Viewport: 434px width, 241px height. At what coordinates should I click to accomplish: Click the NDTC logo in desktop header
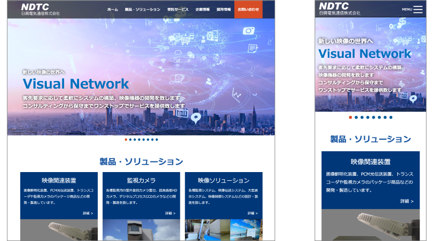41,9
